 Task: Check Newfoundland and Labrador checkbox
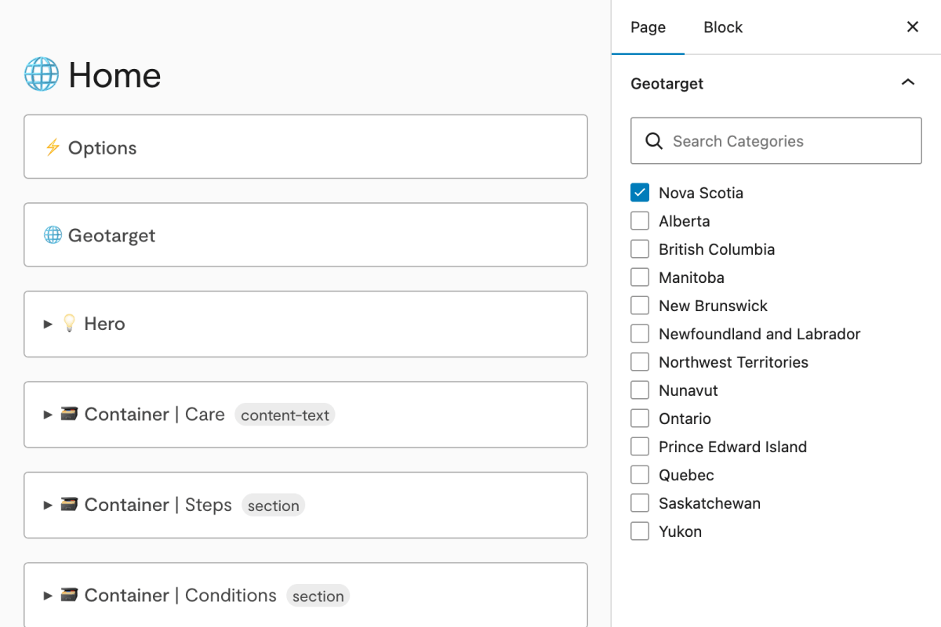pos(640,334)
